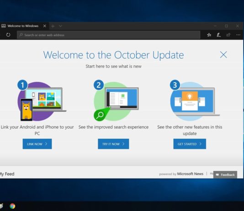
Task: Maximize the Edge browser window
Action: pyautogui.click(x=227, y=26)
